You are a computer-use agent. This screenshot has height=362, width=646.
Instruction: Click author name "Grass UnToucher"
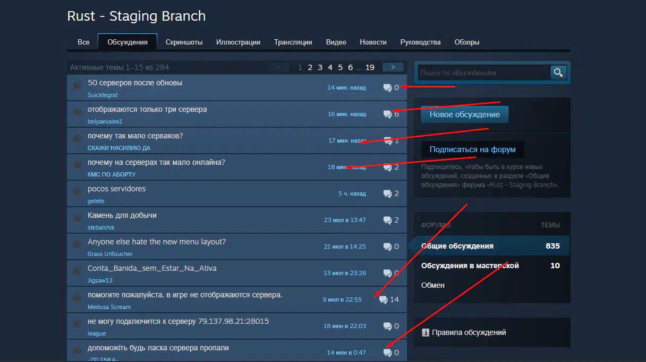point(110,254)
